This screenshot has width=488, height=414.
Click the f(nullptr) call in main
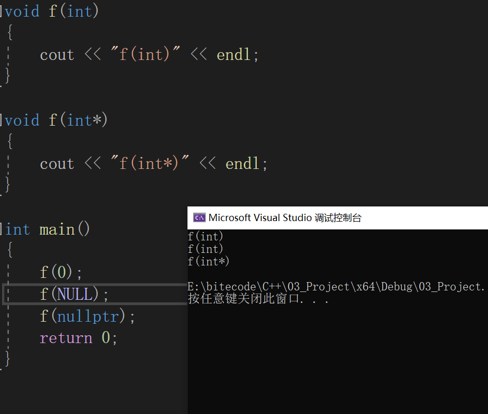click(x=83, y=315)
